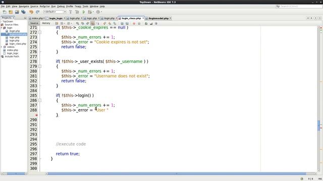Click the error marker beside line 289

pyautogui.click(x=36, y=115)
